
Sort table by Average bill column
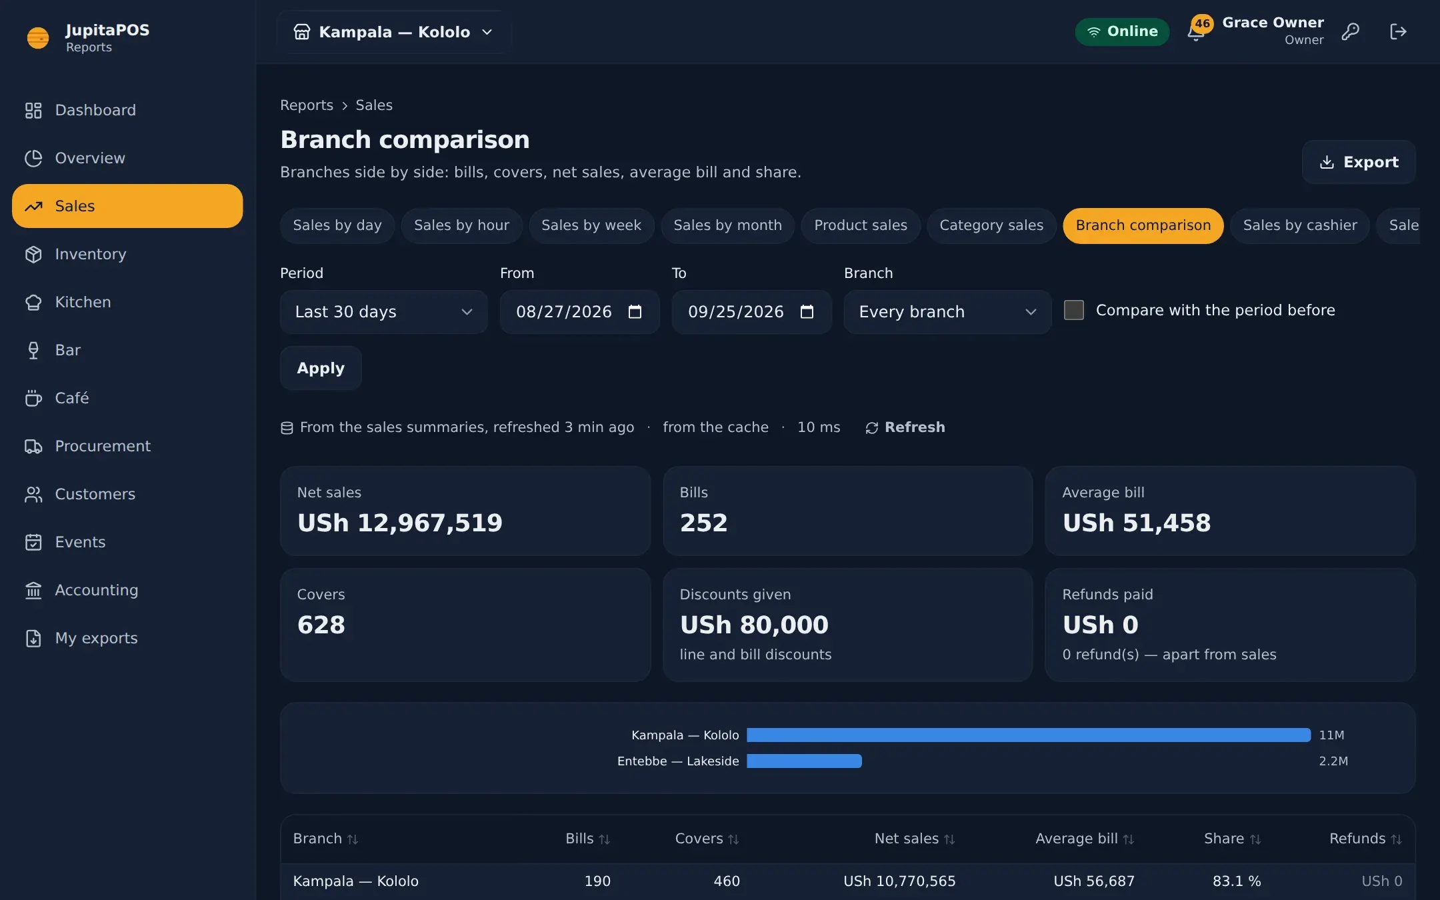point(1085,839)
